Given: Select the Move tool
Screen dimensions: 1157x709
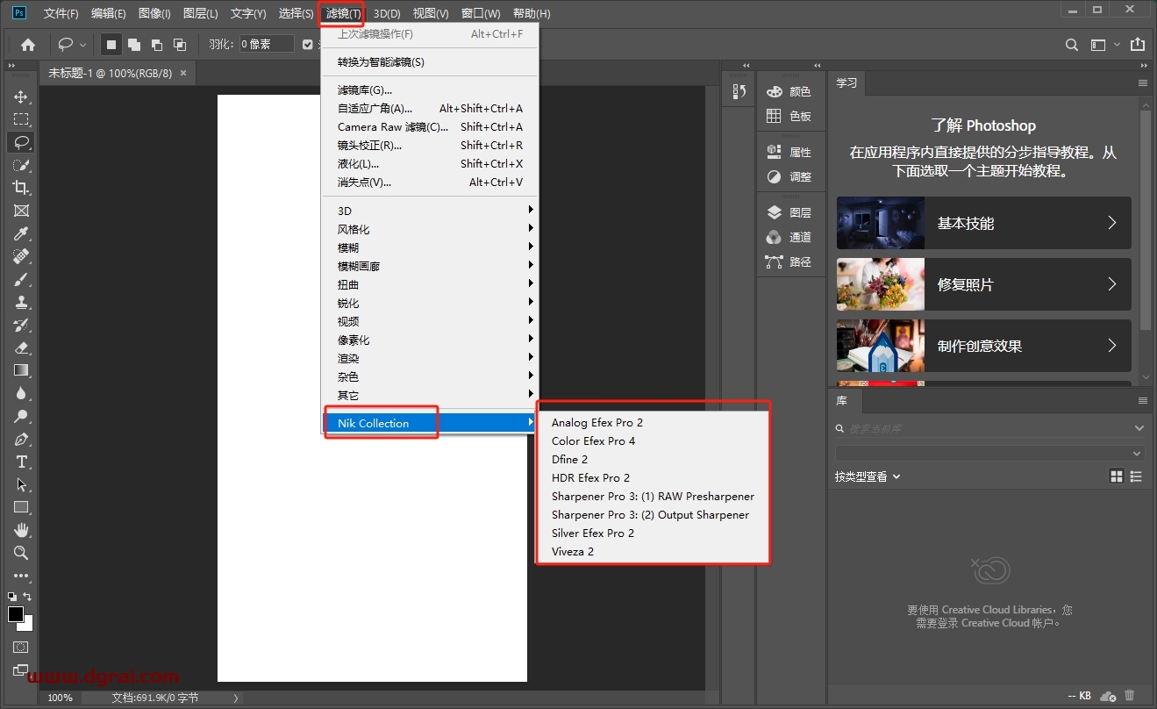Looking at the screenshot, I should (21, 97).
